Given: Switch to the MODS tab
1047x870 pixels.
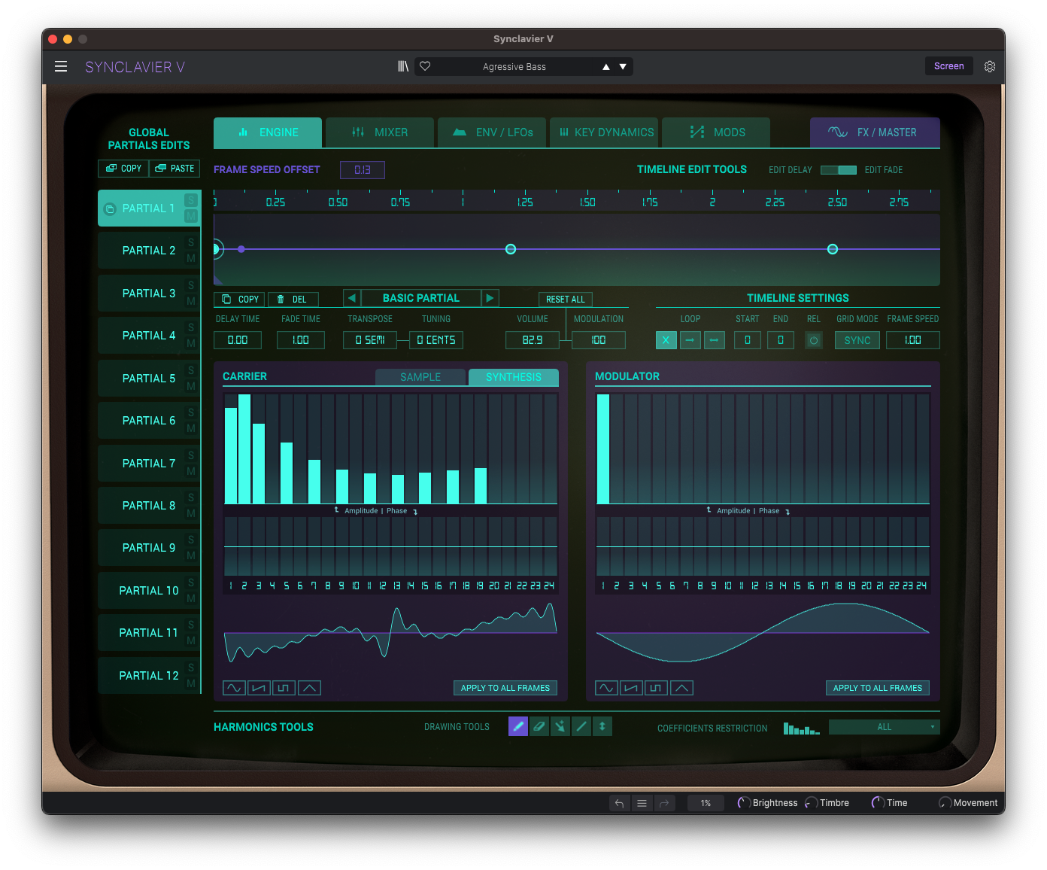Looking at the screenshot, I should (716, 132).
